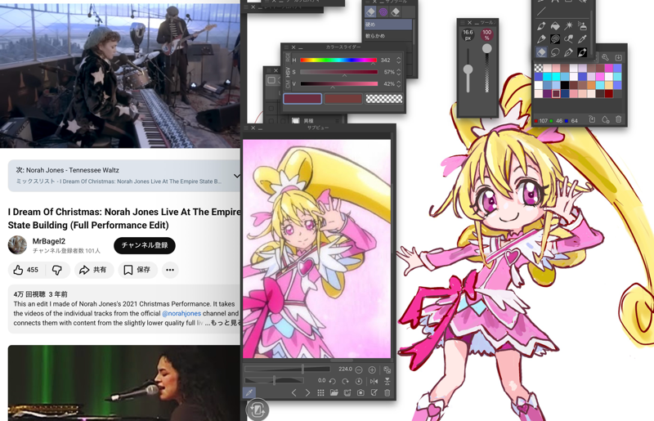Screen dimensions: 654x421
Task: Click the eyedropper icon in Sub View panel
Action: coord(249,393)
